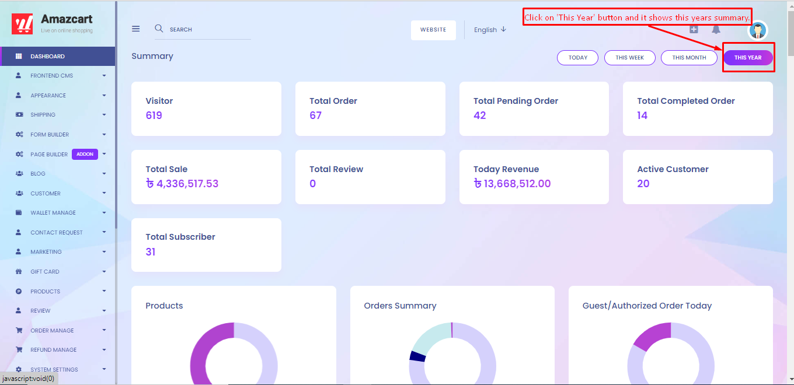Click the Shipping sidebar icon
This screenshot has height=385, width=794.
click(19, 114)
